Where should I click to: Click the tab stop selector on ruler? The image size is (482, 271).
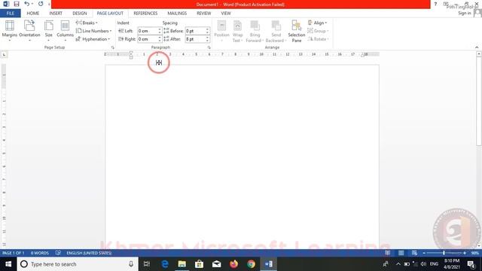(x=4, y=54)
